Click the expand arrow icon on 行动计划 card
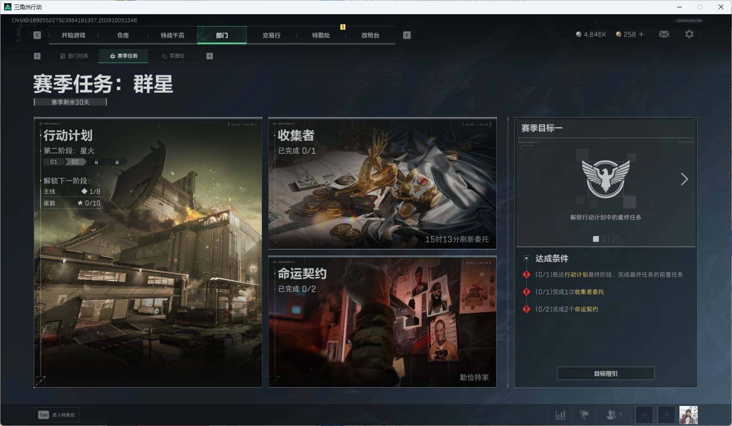Image resolution: width=732 pixels, height=426 pixels. 41,380
